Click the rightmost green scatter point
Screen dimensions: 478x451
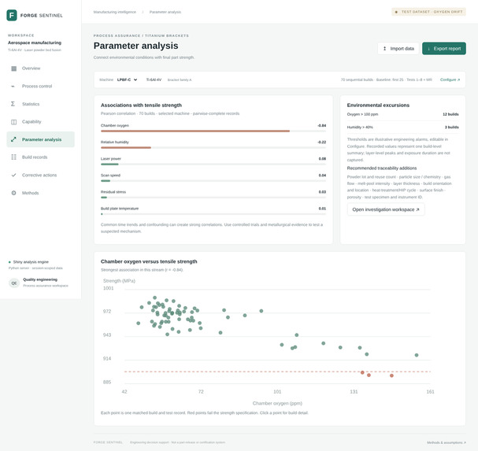pyautogui.click(x=417, y=355)
